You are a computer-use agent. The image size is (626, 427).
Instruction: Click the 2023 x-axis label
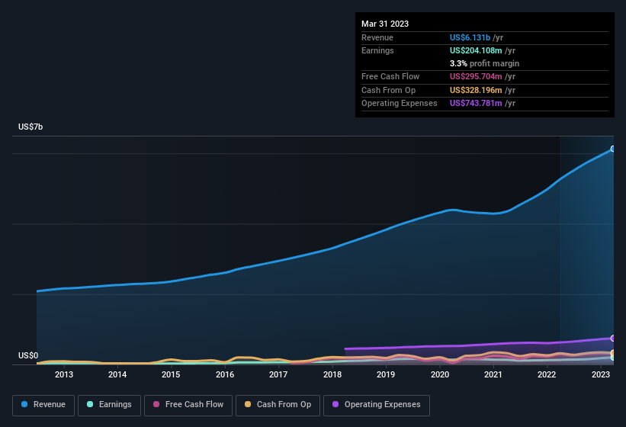(600, 374)
